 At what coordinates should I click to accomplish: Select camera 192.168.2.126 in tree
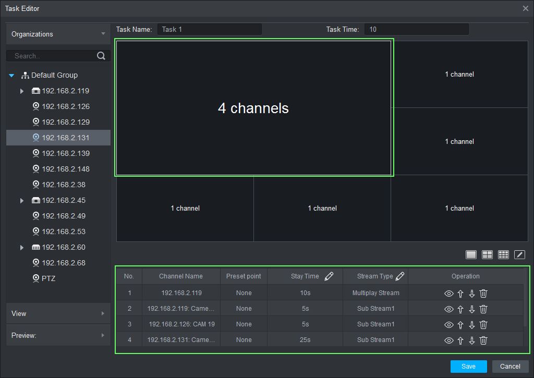point(61,106)
